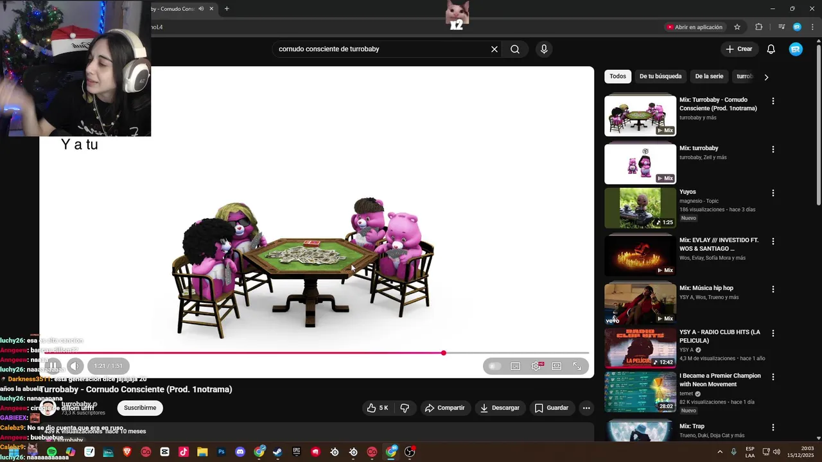The width and height of the screenshot is (822, 462).
Task: Launch Brave browser from taskbar
Action: (x=127, y=452)
